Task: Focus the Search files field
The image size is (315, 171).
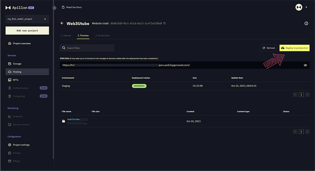Action: point(87,48)
